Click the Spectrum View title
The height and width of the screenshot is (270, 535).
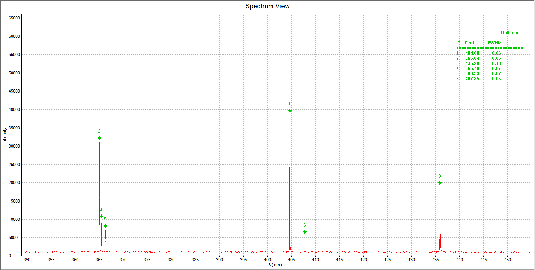[267, 6]
